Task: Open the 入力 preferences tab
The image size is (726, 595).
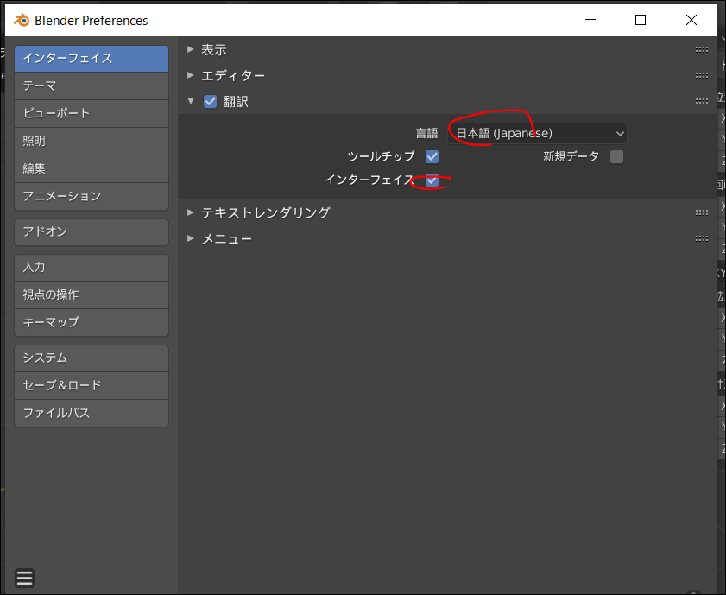Action: point(92,267)
